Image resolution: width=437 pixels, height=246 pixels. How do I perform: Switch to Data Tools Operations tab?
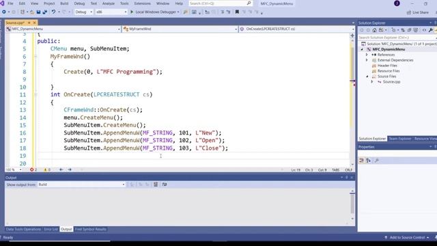pyautogui.click(x=23, y=230)
